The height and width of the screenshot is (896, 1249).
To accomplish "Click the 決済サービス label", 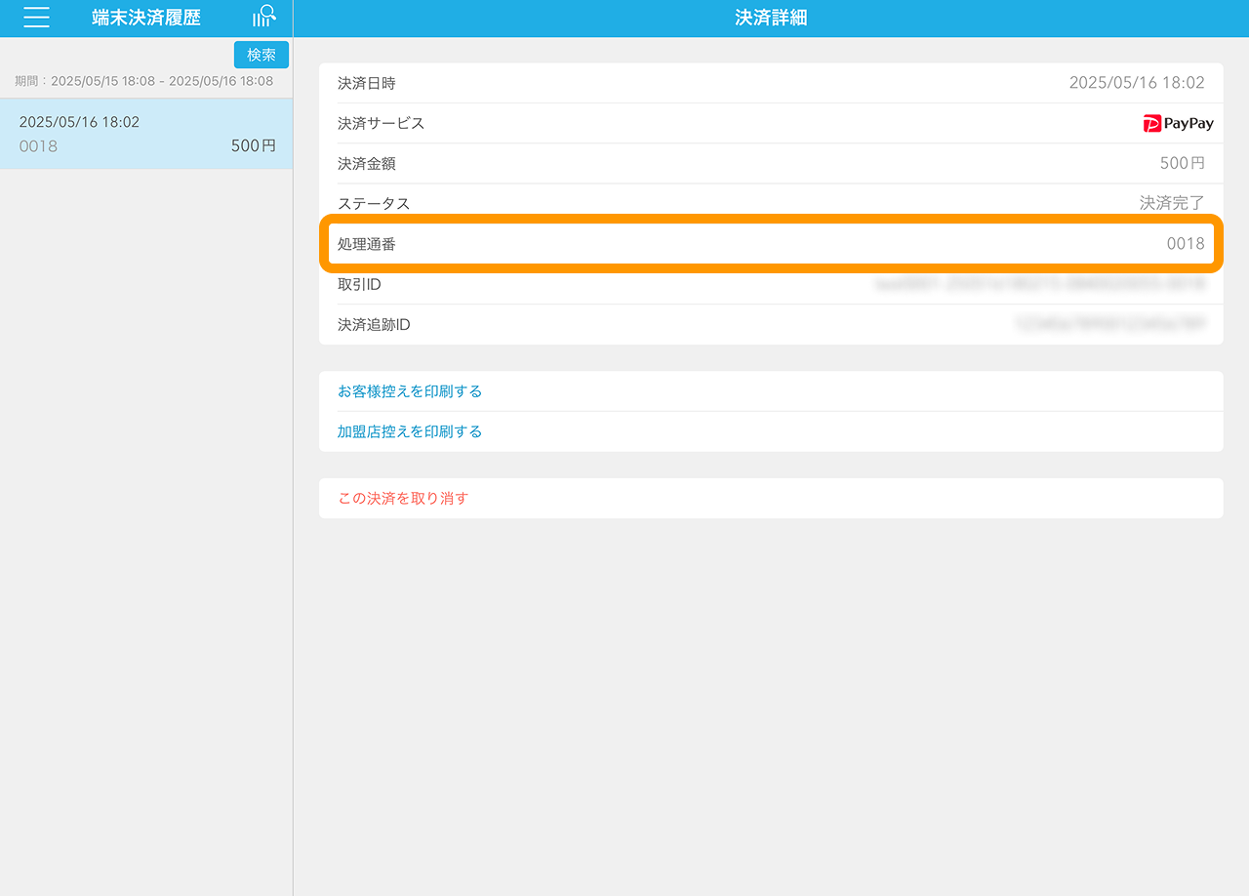I will [382, 124].
